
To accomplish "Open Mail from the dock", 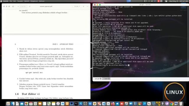I will (x=22, y=104).
